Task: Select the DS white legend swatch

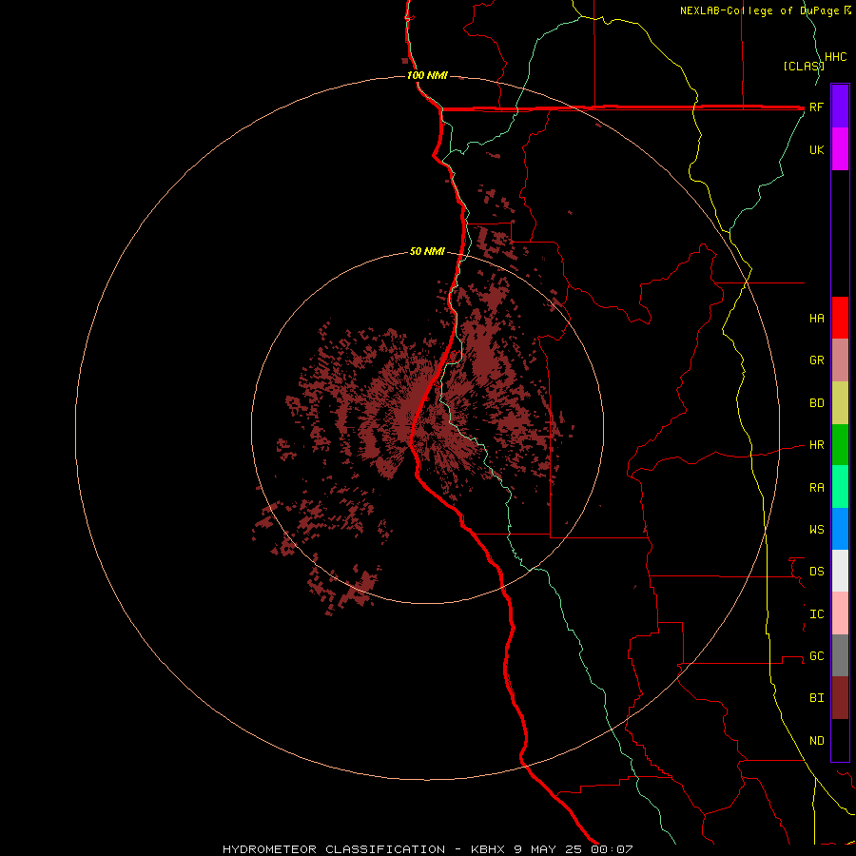Action: [x=840, y=571]
